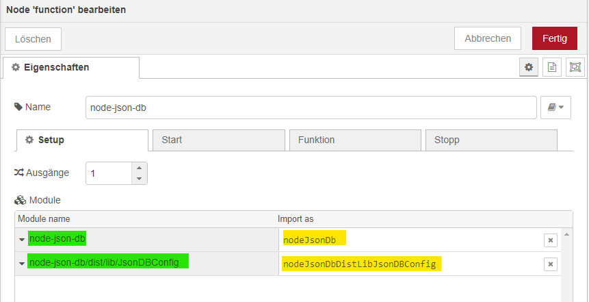Screen dimensions: 589x302
Task: Expand dropdown arrow beside node-json-db module
Action: [x=22, y=240]
